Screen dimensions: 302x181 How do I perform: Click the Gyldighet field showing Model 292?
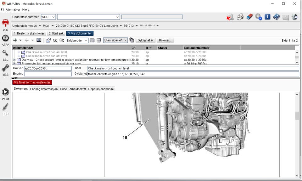pos(193,74)
